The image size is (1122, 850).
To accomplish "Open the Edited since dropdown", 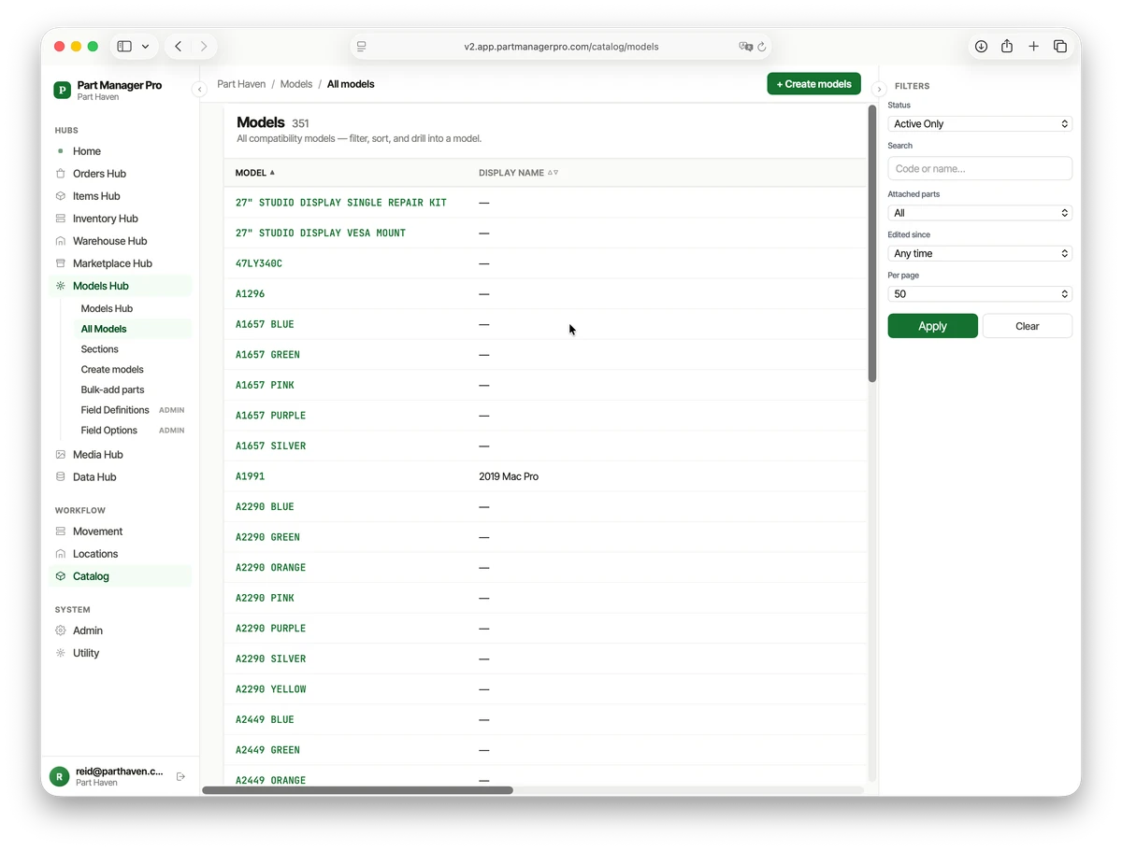I will pos(980,253).
